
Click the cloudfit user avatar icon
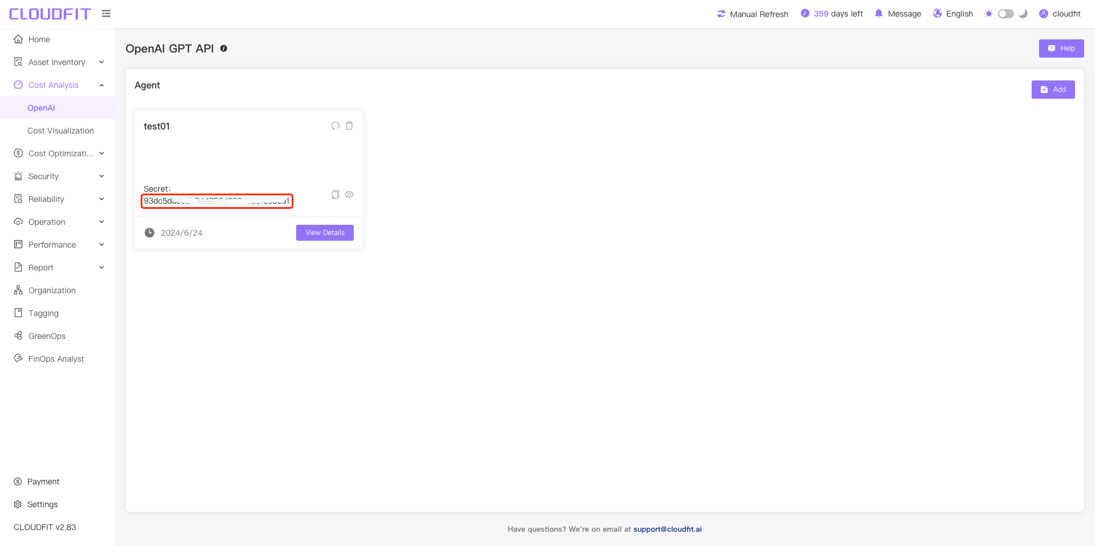coord(1044,14)
